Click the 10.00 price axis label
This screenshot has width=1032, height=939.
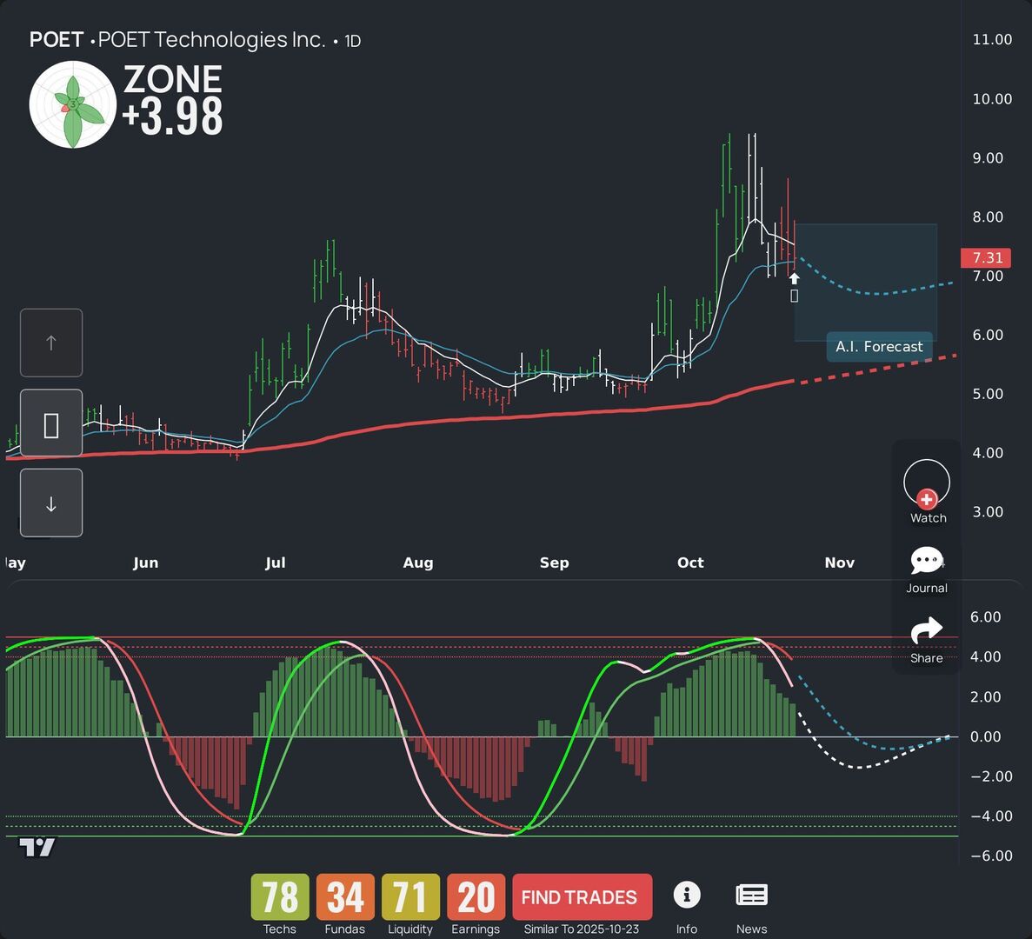point(992,99)
